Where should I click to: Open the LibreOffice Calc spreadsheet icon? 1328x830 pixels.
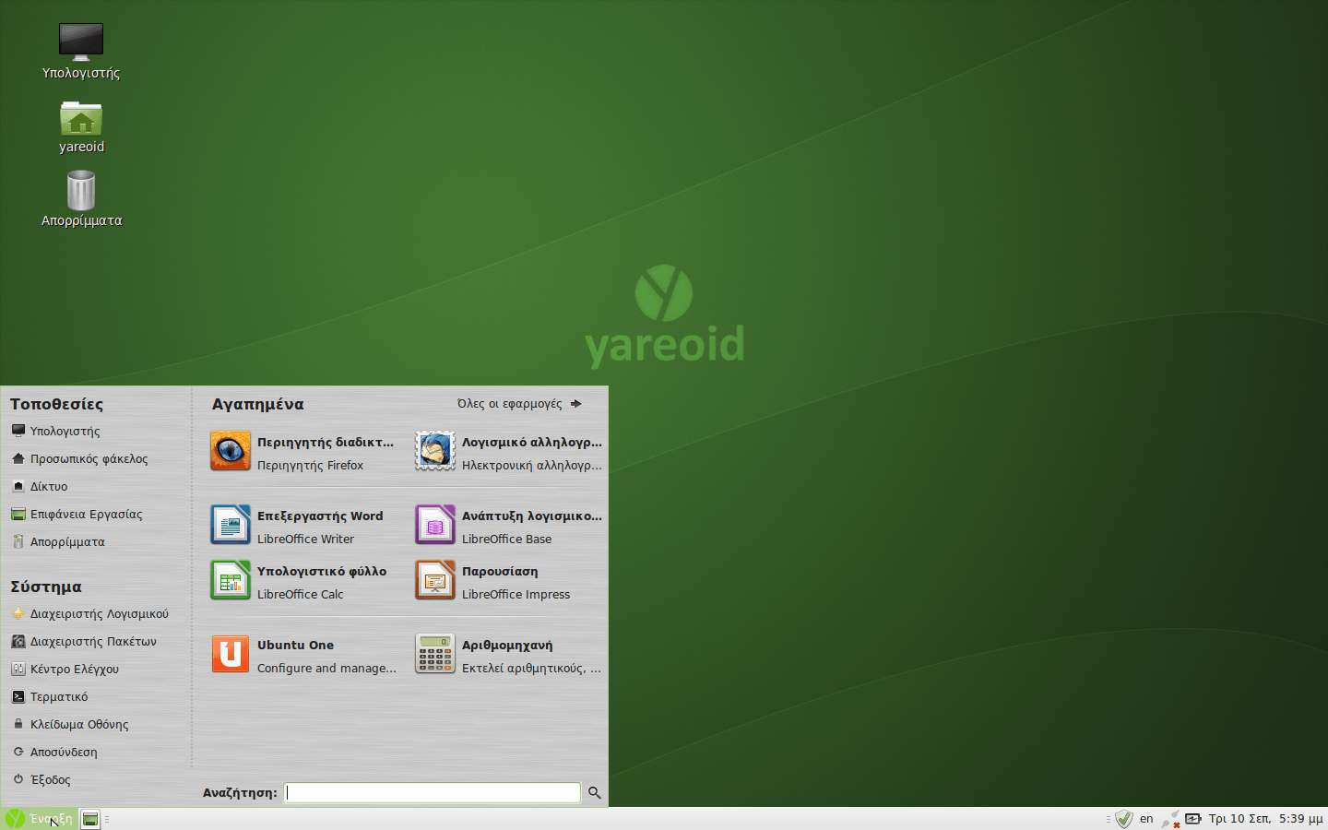(x=231, y=581)
